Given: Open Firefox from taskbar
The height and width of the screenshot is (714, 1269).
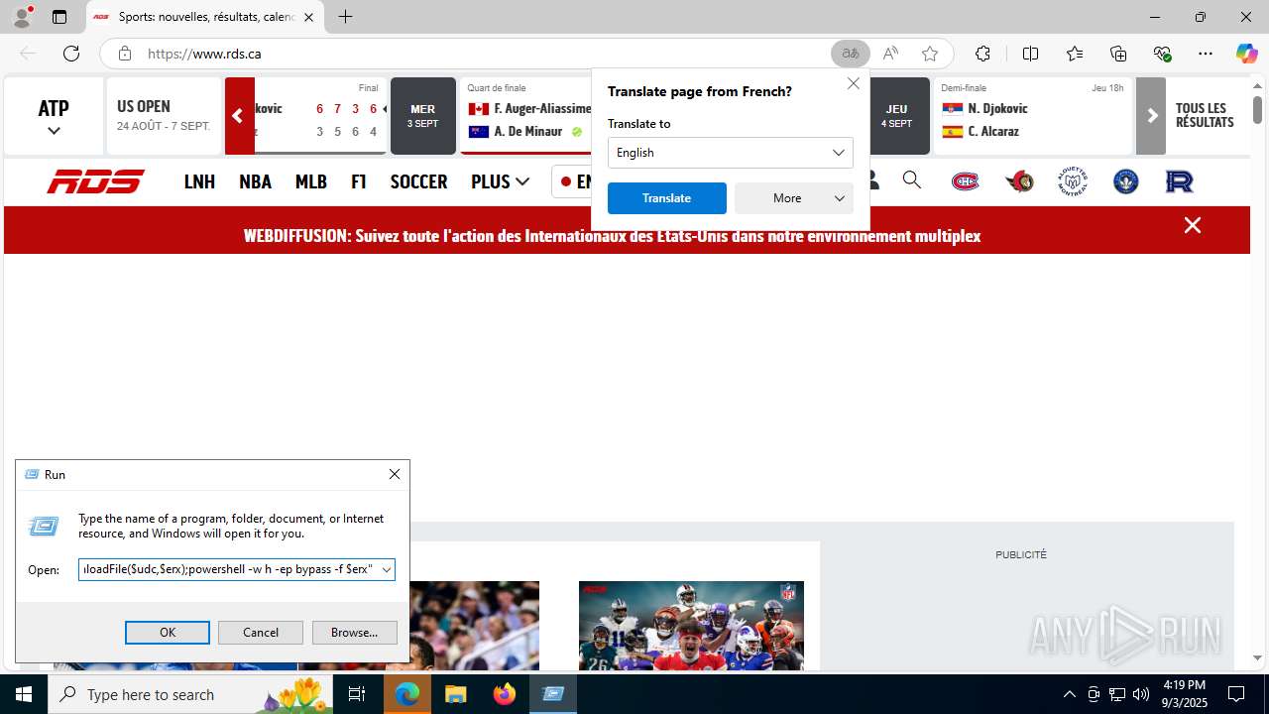Looking at the screenshot, I should click(505, 694).
